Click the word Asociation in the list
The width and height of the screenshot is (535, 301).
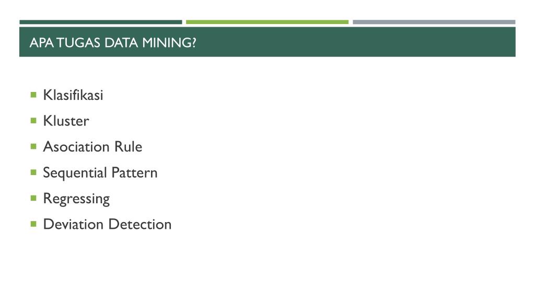pyautogui.click(x=76, y=147)
